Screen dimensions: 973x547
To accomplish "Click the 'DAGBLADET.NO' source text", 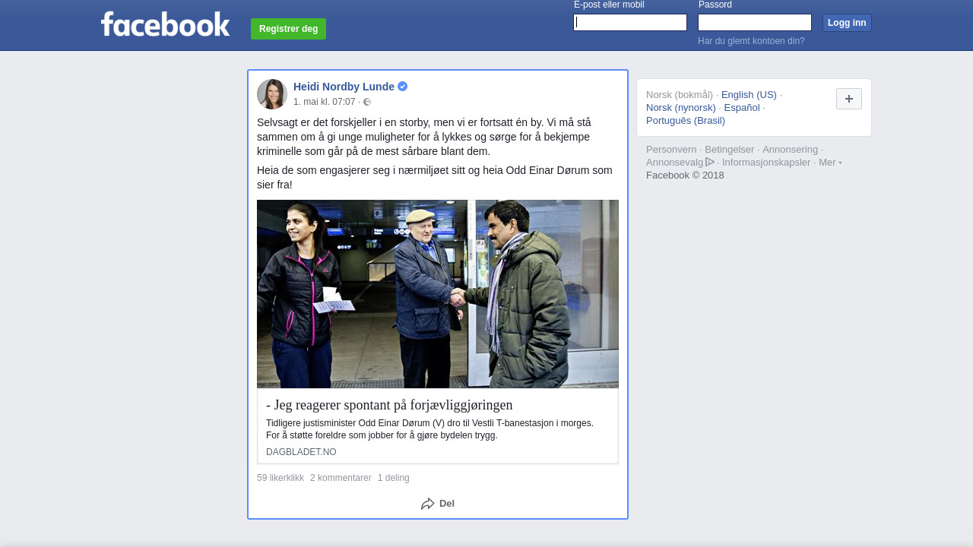I will (301, 452).
